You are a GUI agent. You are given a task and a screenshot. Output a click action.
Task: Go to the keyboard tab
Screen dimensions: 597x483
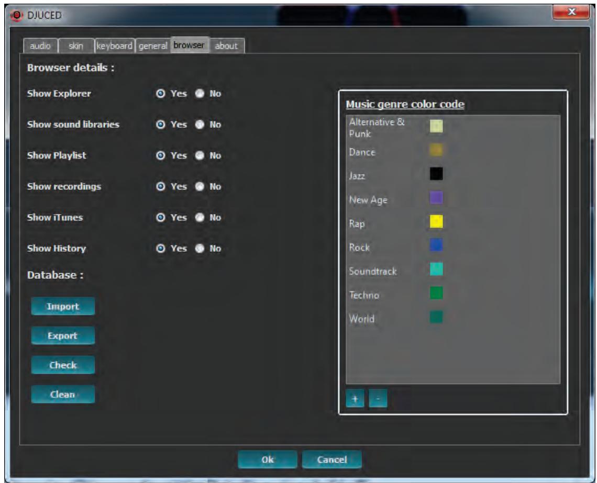coord(114,46)
